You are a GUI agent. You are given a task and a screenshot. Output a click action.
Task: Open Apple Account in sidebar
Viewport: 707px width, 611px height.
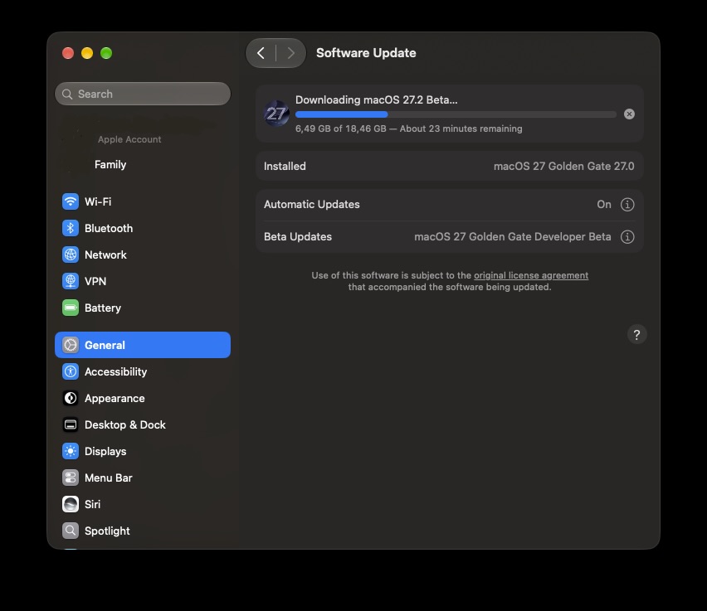pyautogui.click(x=129, y=139)
